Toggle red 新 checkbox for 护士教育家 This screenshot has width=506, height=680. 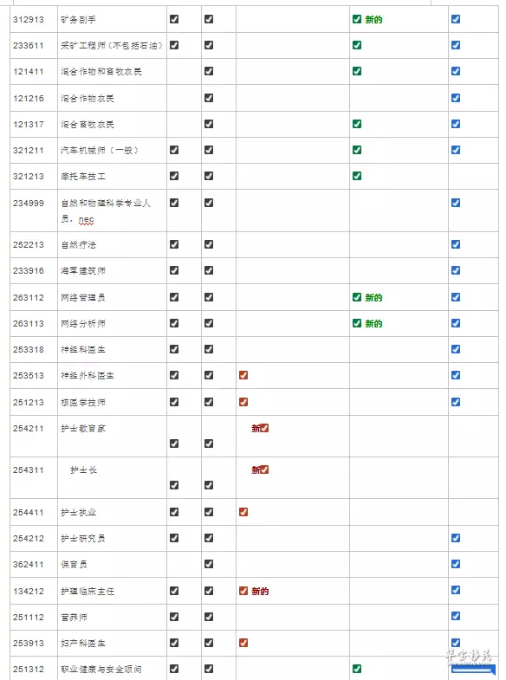pyautogui.click(x=264, y=428)
